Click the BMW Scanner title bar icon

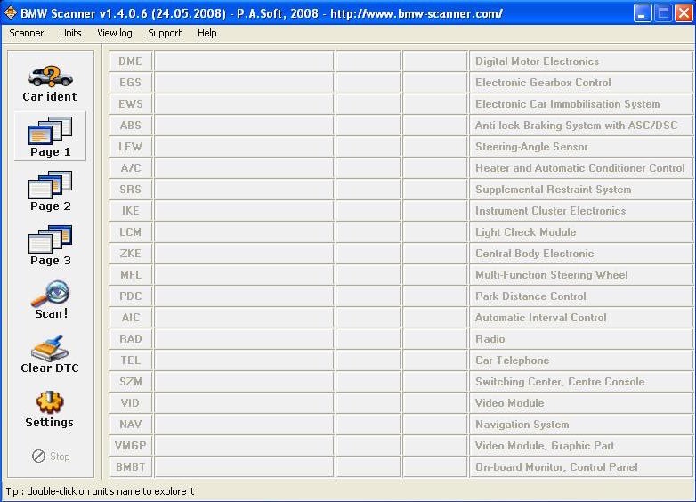(x=10, y=12)
